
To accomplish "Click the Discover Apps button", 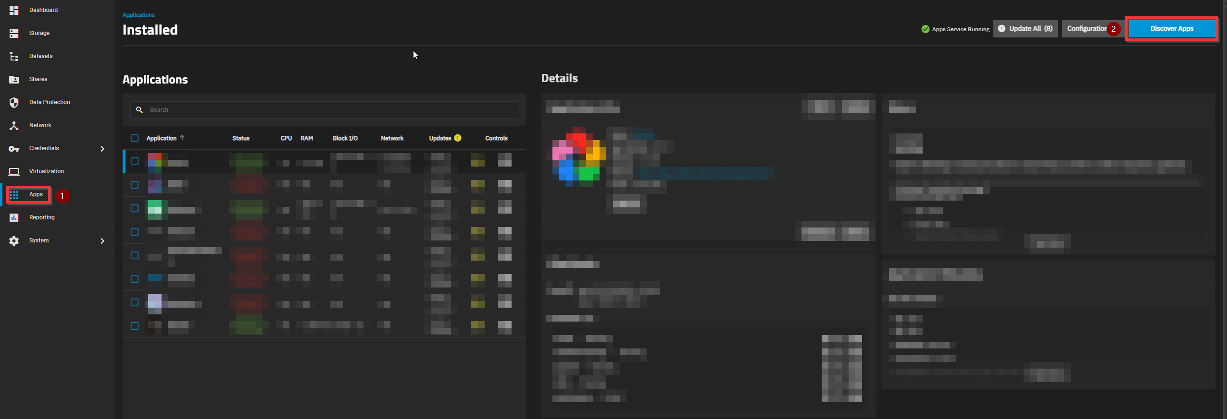I will click(1171, 29).
